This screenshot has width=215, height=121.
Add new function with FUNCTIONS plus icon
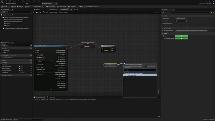tap(31, 55)
